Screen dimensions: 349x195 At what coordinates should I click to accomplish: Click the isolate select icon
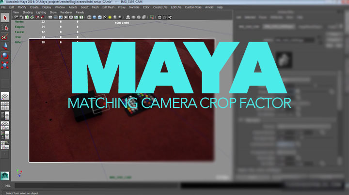click(x=152, y=17)
